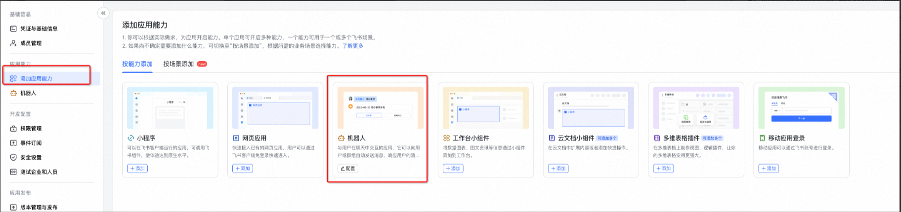Click the 小程序 card preview image
Viewport: 901px width, 212px height.
(x=170, y=108)
